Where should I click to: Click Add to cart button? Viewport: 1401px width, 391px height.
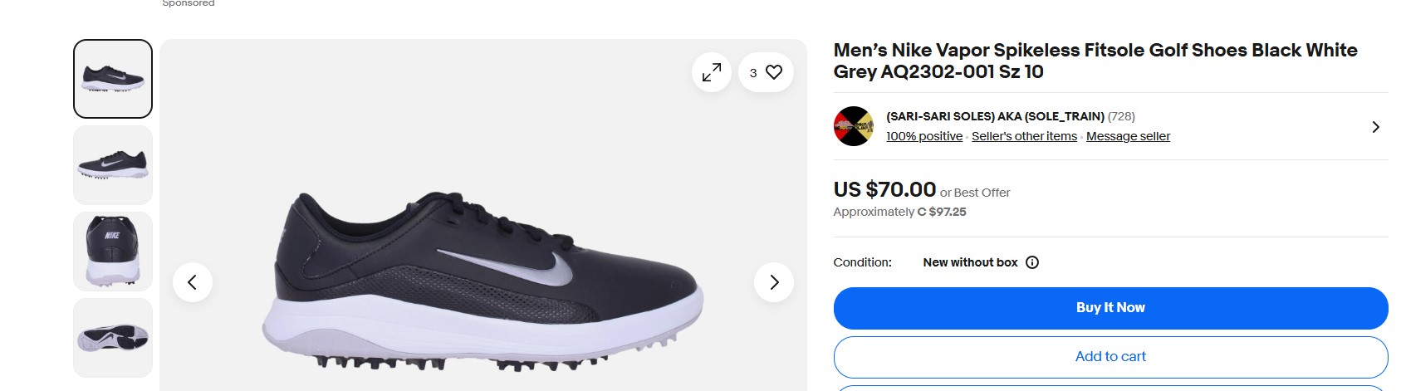point(1110,356)
